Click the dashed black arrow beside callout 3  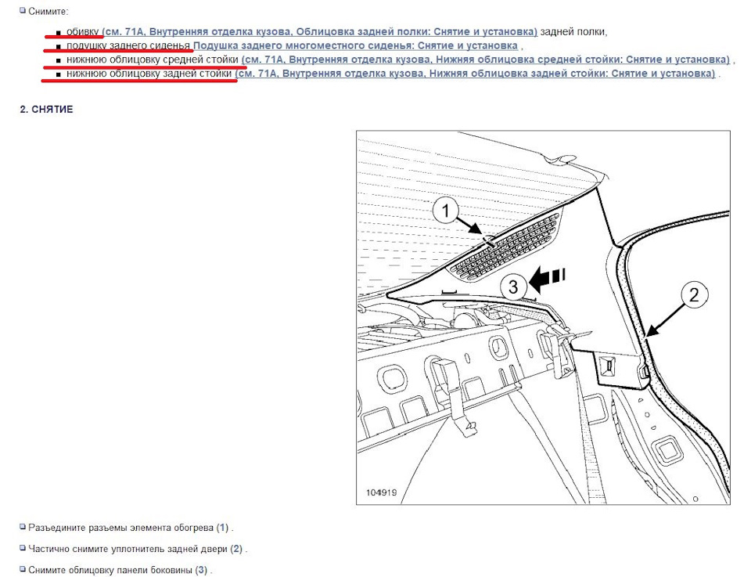(x=548, y=276)
